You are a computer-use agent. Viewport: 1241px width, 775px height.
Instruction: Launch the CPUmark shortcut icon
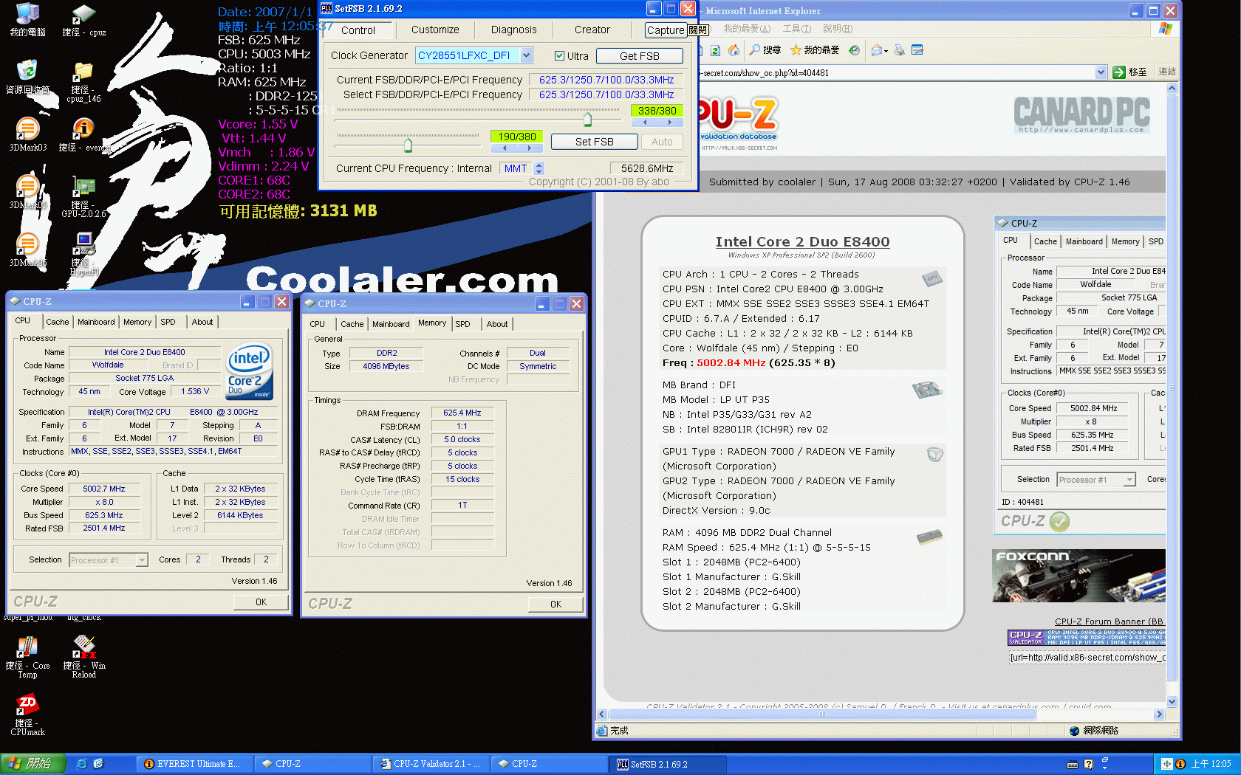click(x=27, y=713)
